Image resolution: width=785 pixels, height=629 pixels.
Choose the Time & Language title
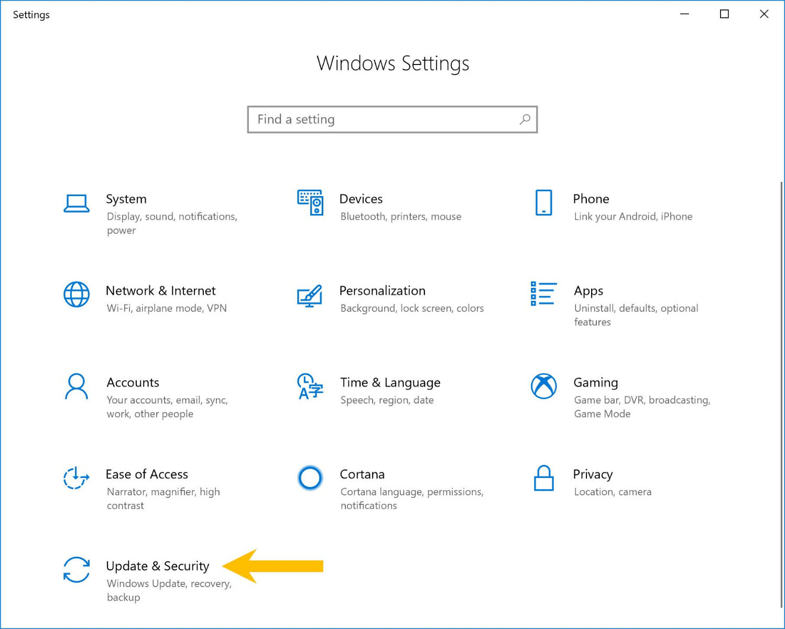pyautogui.click(x=390, y=383)
